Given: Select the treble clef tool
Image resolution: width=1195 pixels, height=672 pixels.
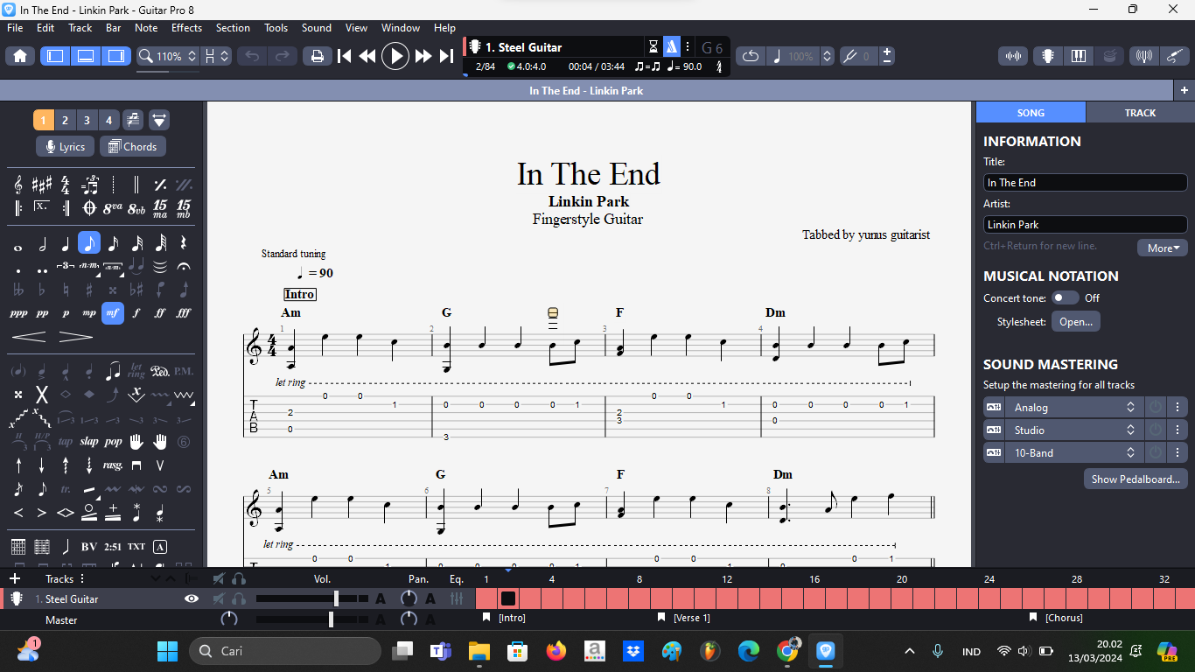Looking at the screenshot, I should (x=18, y=185).
